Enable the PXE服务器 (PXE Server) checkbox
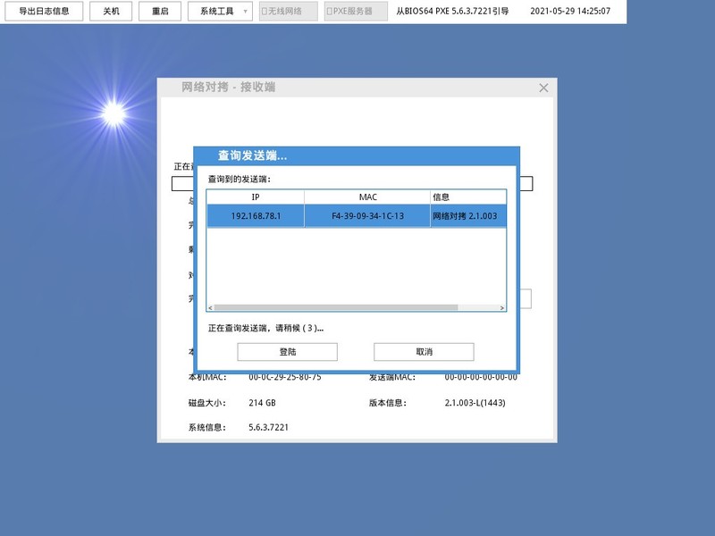The image size is (715, 536). (327, 11)
